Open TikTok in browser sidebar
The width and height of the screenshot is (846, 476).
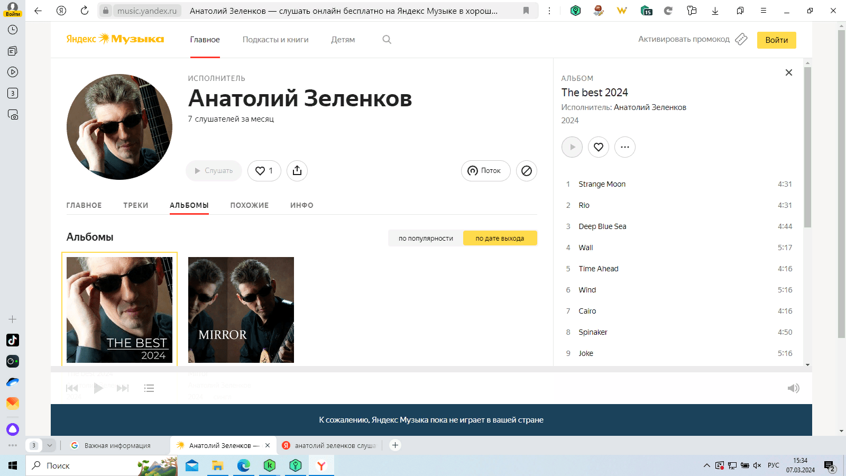pyautogui.click(x=13, y=340)
